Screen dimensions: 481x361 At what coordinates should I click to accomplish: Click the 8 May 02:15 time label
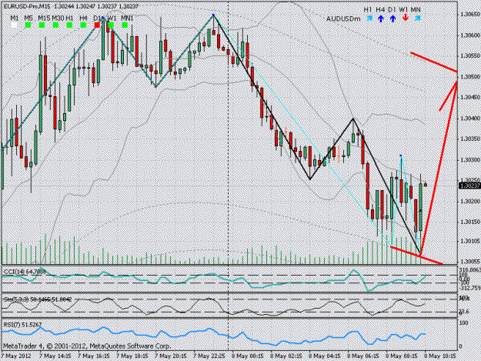point(286,356)
